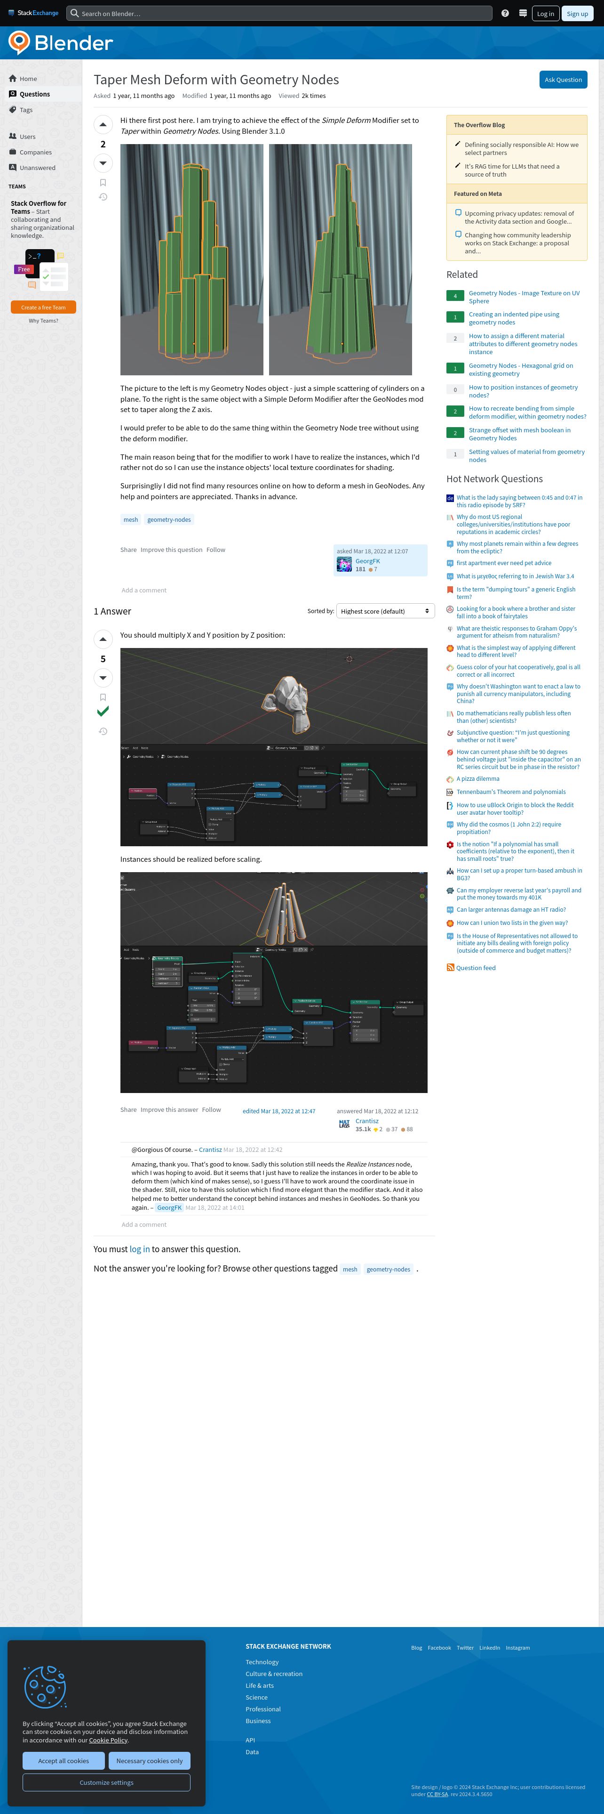Show answer timeline history icon
Viewport: 604px width, 1814px height.
point(103,732)
